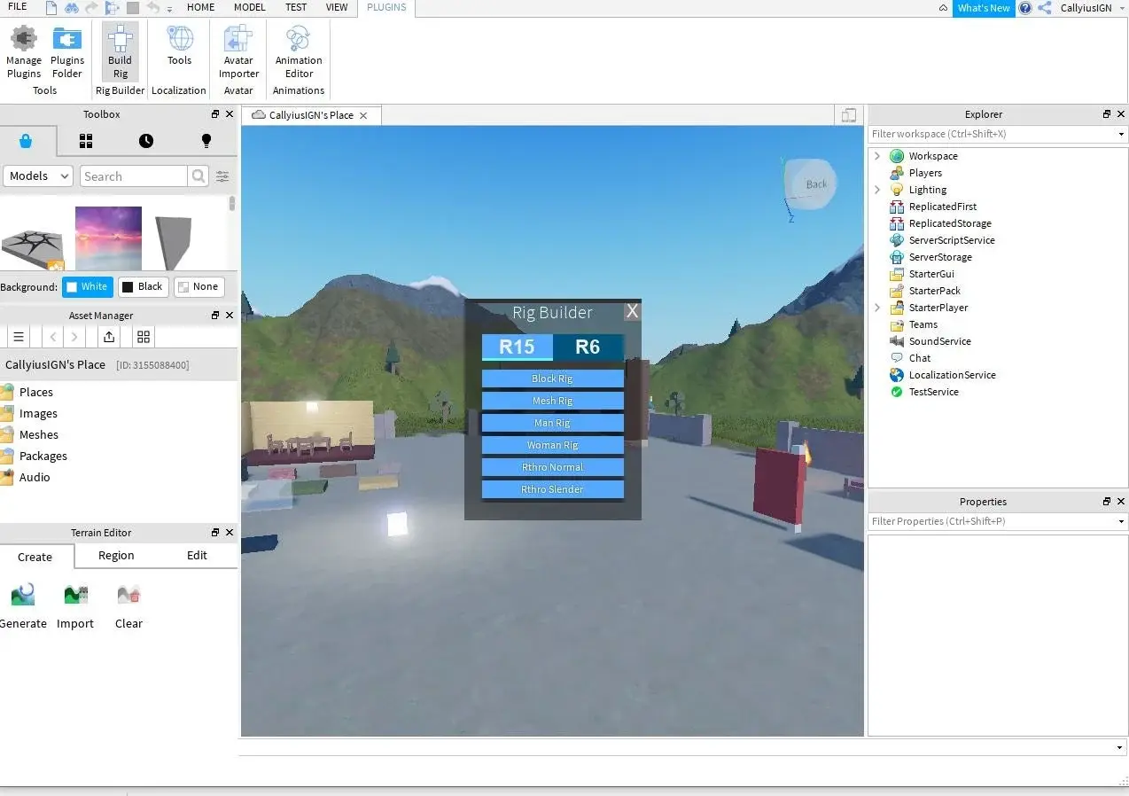Click the Terrain Import icon
Viewport: 1129px width, 796px height.
[75, 605]
